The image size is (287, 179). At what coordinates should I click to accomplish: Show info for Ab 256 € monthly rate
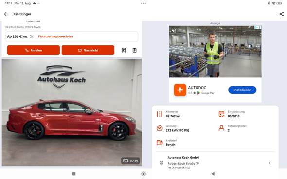point(31,36)
